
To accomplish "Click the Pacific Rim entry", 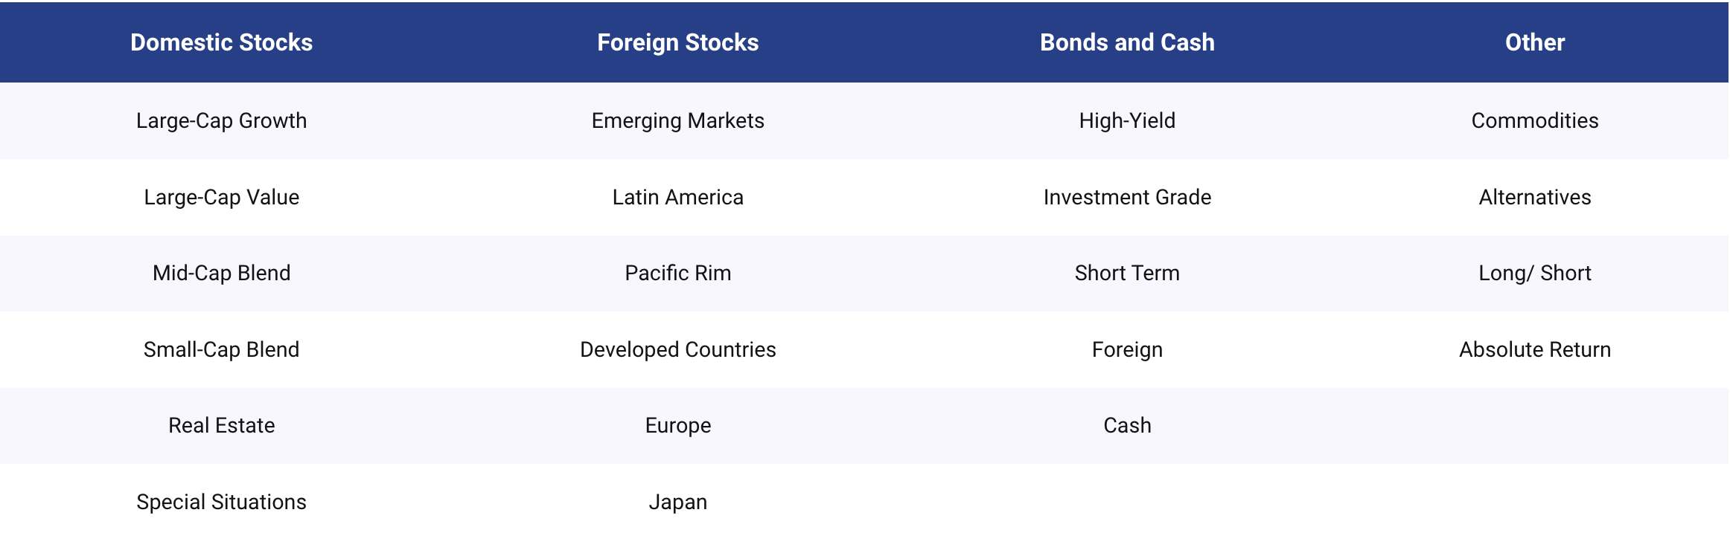I will pos(677,273).
